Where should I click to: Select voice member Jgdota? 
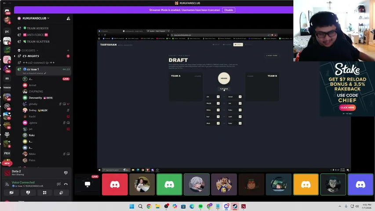47,123
